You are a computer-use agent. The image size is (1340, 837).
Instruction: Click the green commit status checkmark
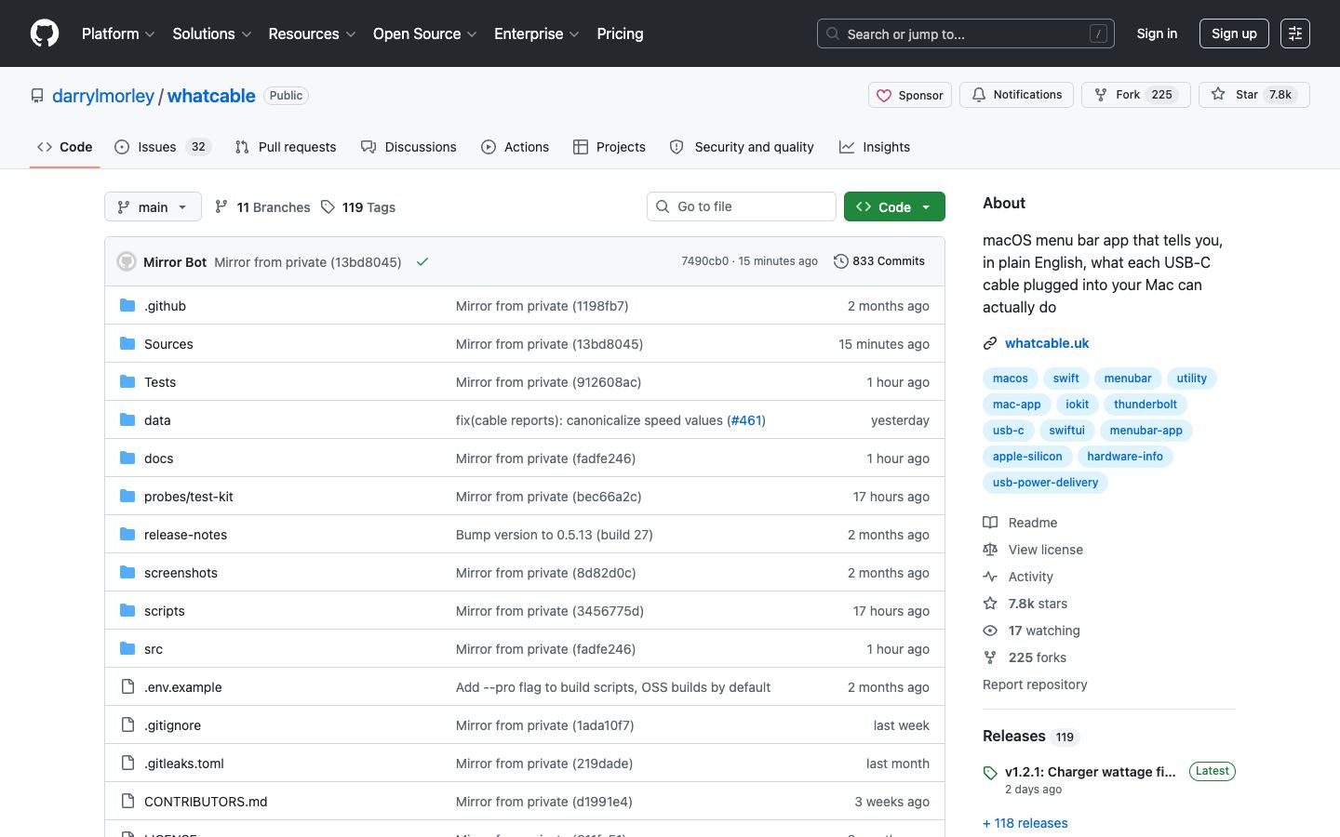click(x=422, y=262)
